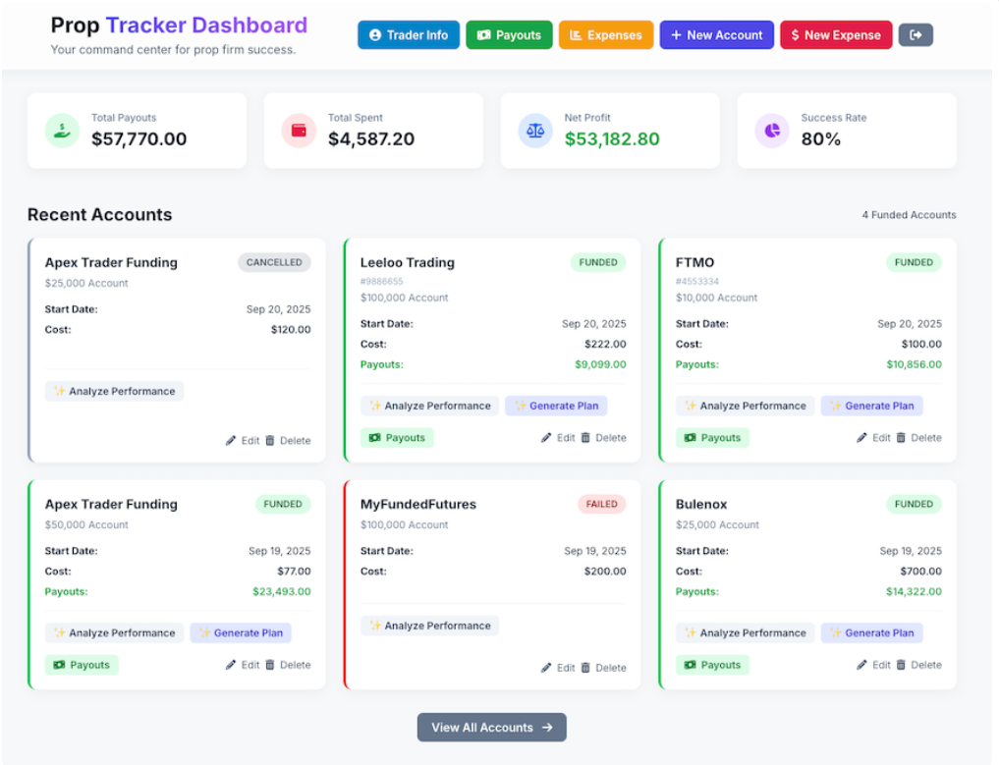Open the Trader Info panel
Screen dimensions: 999x765
pyautogui.click(x=408, y=34)
